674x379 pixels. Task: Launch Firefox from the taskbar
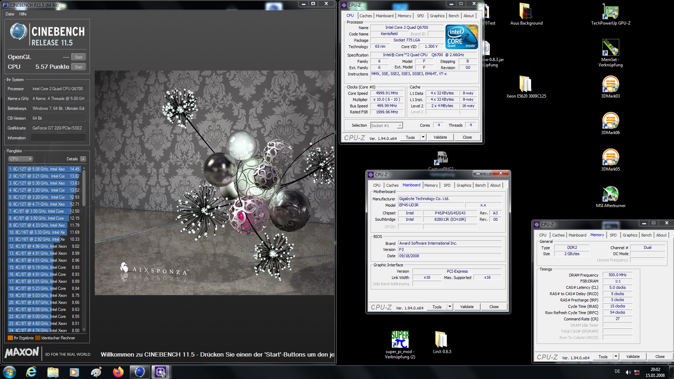click(118, 372)
